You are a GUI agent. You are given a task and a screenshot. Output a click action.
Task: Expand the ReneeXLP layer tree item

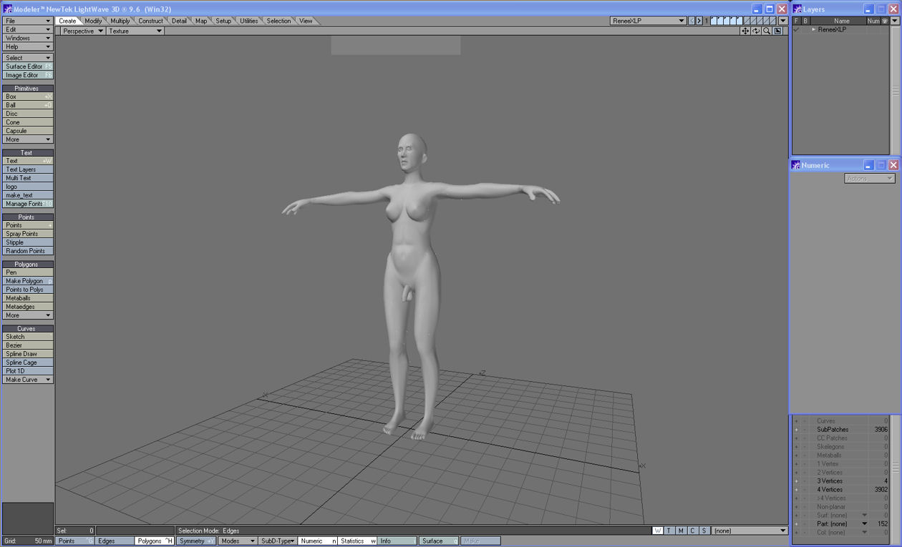[813, 30]
